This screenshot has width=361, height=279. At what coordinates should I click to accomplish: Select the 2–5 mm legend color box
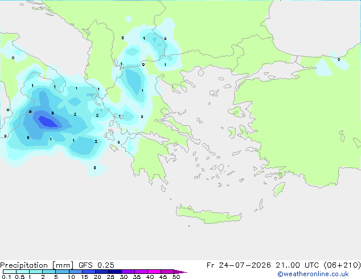tap(49, 272)
